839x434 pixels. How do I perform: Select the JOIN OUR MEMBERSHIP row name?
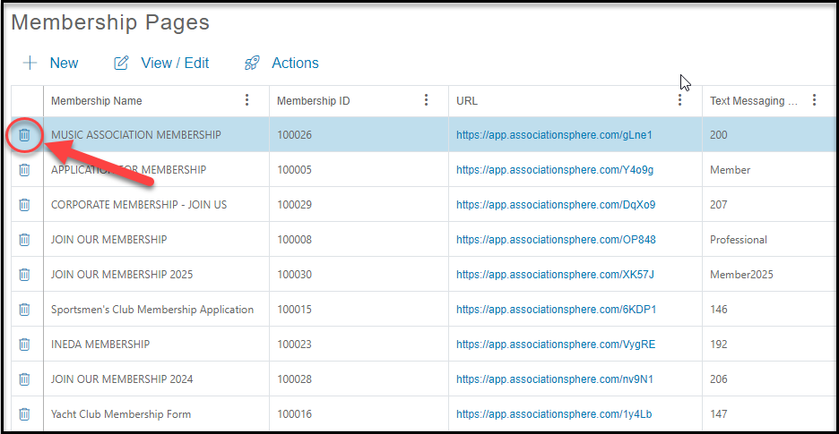[x=109, y=240]
